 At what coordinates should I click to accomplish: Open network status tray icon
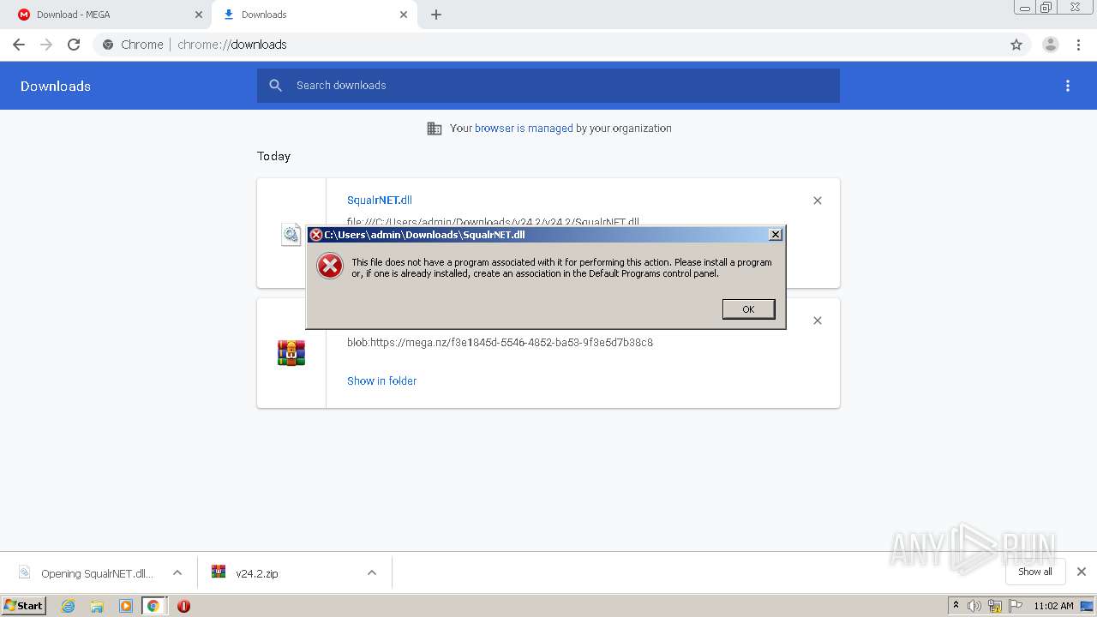(995, 606)
